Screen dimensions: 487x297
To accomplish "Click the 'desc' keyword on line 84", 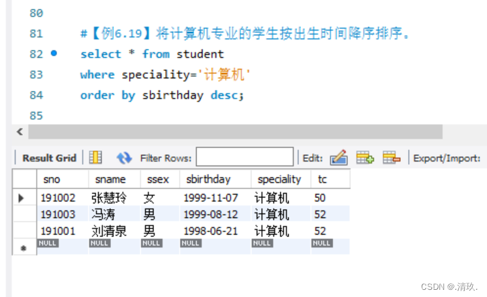I will coord(225,95).
